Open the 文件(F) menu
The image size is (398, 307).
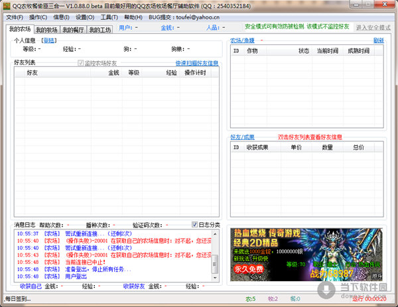click(x=15, y=17)
